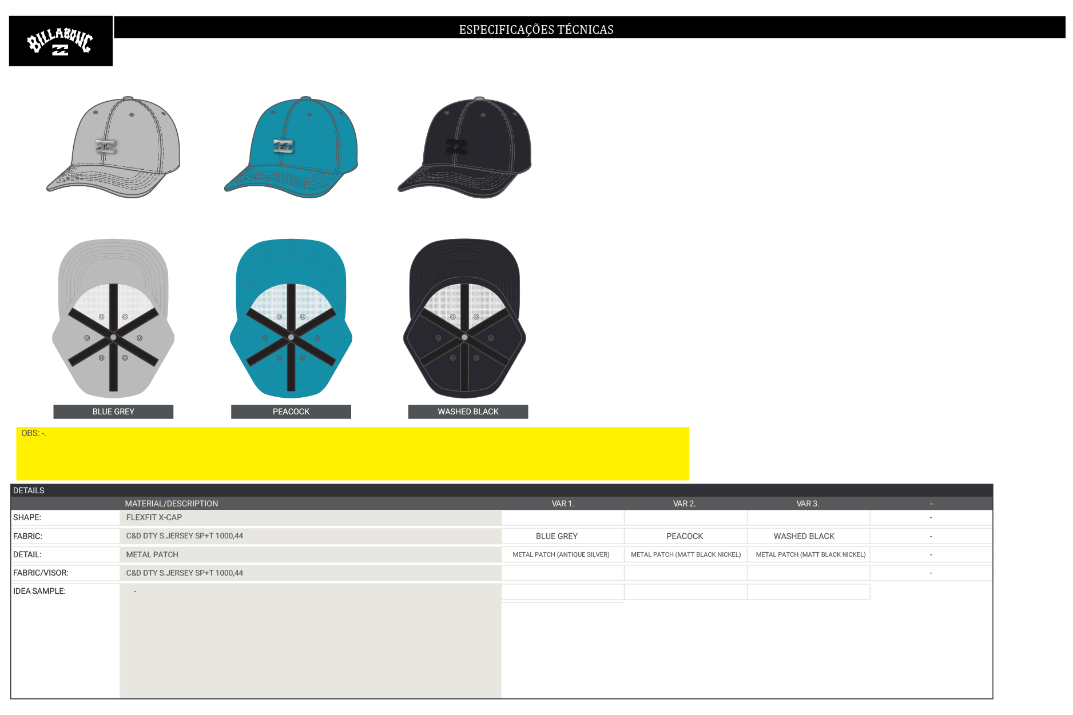Image resolution: width=1073 pixels, height=715 pixels.
Task: Click VAR 2 METAL PATCH (MATT BLACK NICKEL)
Action: tap(685, 554)
